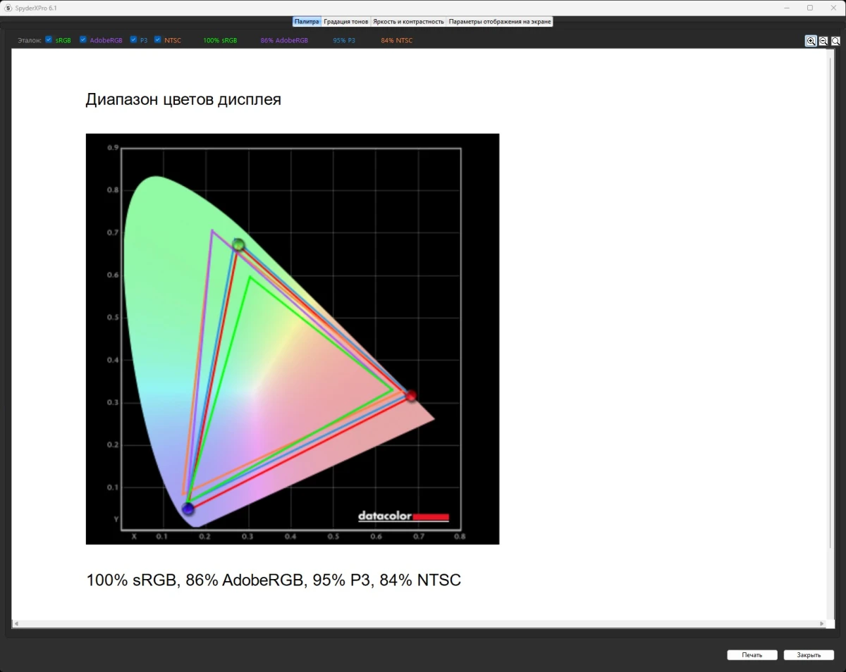Click the zoom out magnifier icon
This screenshot has height=672, width=846.
pos(823,41)
